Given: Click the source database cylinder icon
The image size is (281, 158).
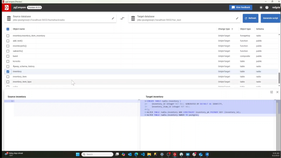Looking at the screenshot, I should tap(9, 18).
